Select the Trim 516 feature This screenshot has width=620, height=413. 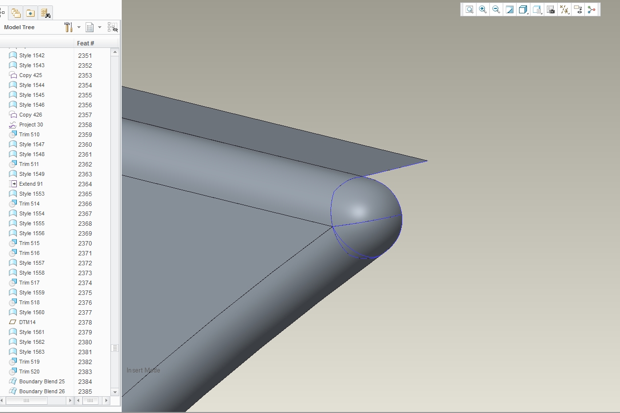(x=29, y=253)
